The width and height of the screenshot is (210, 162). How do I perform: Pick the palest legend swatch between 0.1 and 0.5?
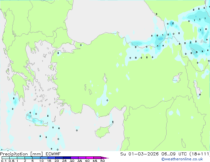coord(6,158)
